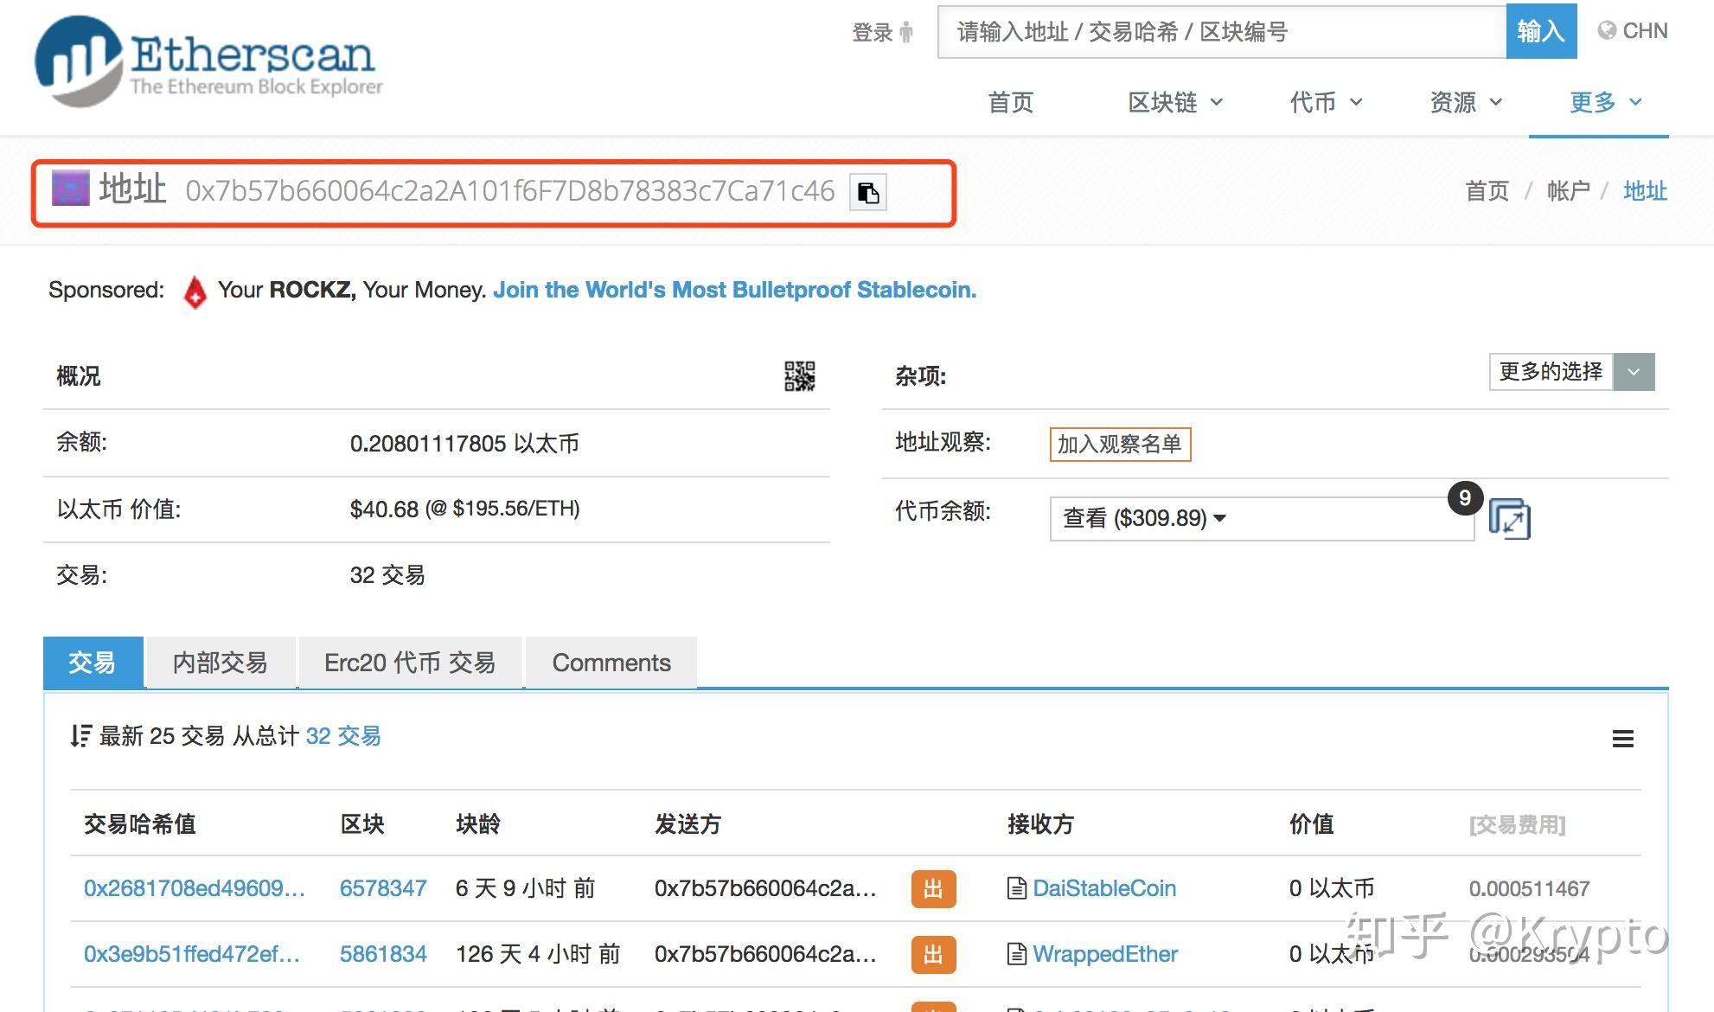The height and width of the screenshot is (1012, 1714).
Task: Open the hamburger menu in transaction list
Action: pos(1622,739)
